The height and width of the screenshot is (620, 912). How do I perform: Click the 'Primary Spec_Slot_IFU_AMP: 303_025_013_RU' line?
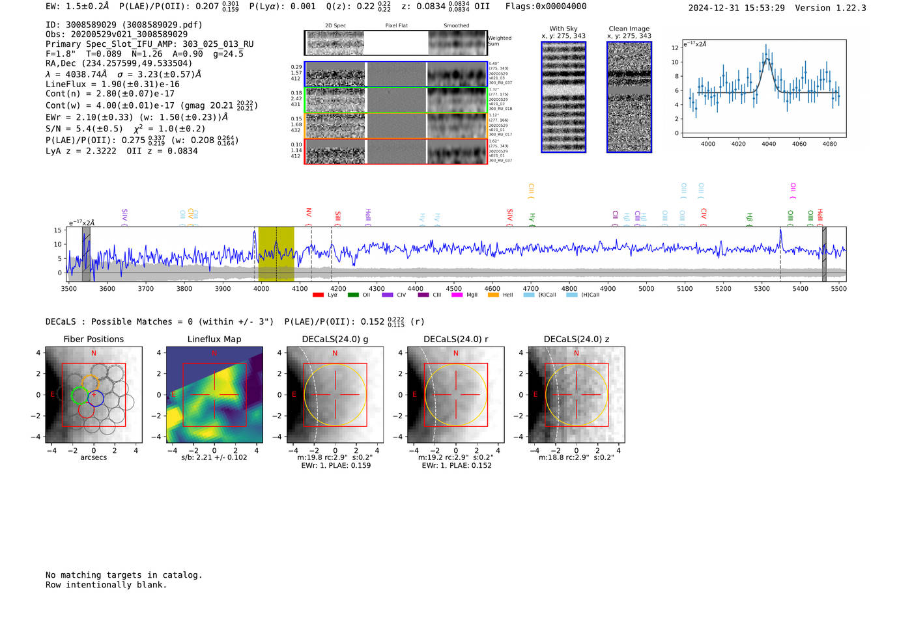pyautogui.click(x=150, y=44)
